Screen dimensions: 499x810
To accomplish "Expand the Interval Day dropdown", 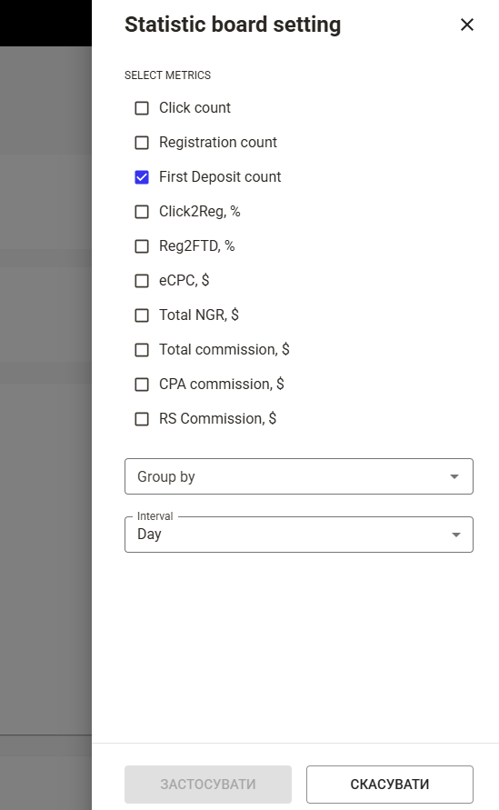I will coord(298,535).
